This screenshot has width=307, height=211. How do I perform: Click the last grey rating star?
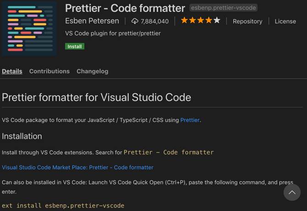pyautogui.click(x=217, y=21)
